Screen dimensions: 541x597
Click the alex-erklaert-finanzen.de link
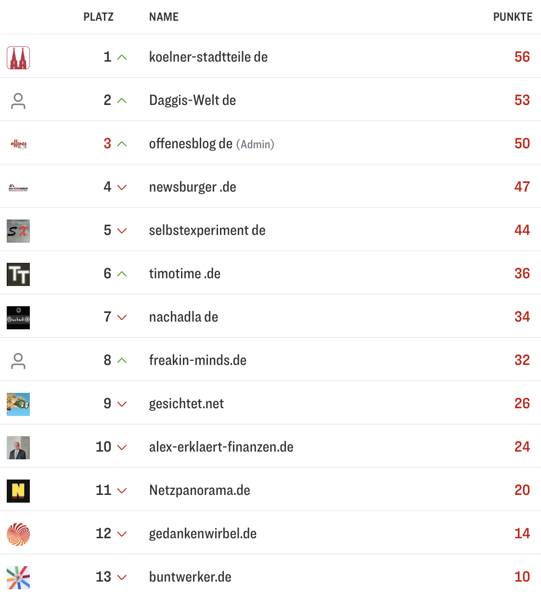coord(221,447)
